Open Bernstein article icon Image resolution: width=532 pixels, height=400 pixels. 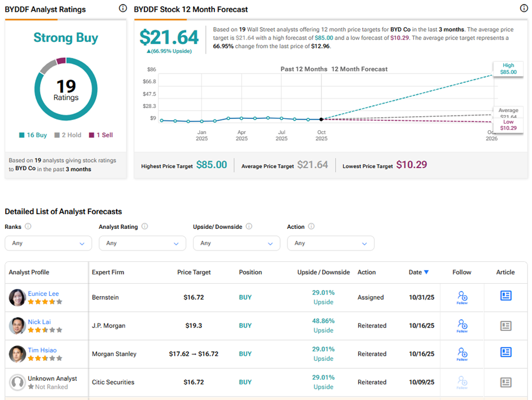tap(505, 296)
